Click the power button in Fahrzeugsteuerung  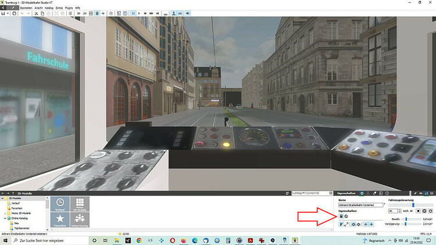pos(430,211)
